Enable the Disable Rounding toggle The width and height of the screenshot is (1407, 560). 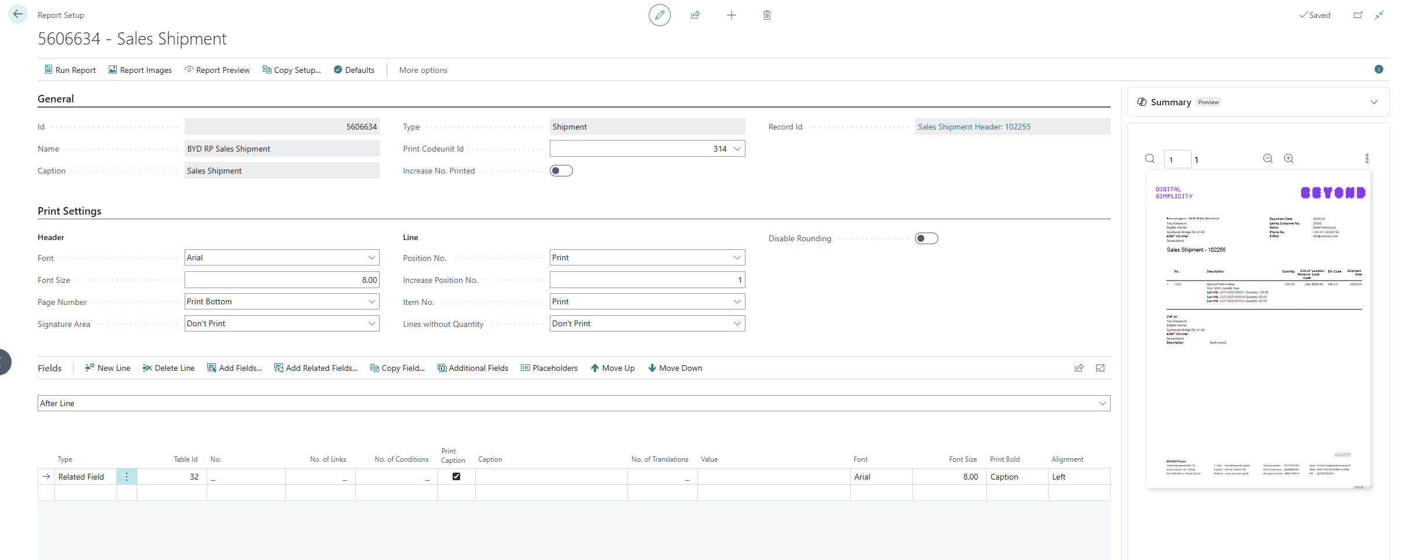926,238
